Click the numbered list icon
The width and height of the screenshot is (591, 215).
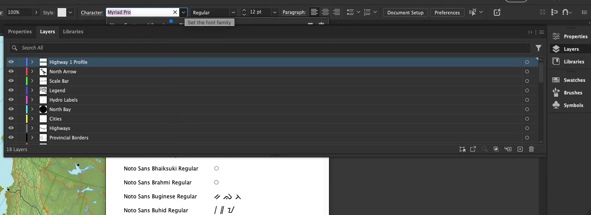click(x=366, y=12)
